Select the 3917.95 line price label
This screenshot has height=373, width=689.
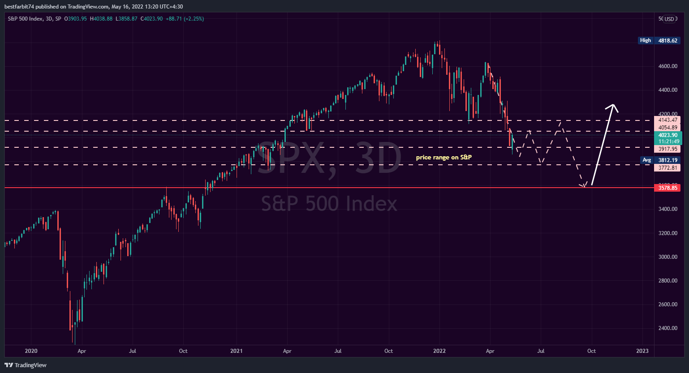[667, 149]
